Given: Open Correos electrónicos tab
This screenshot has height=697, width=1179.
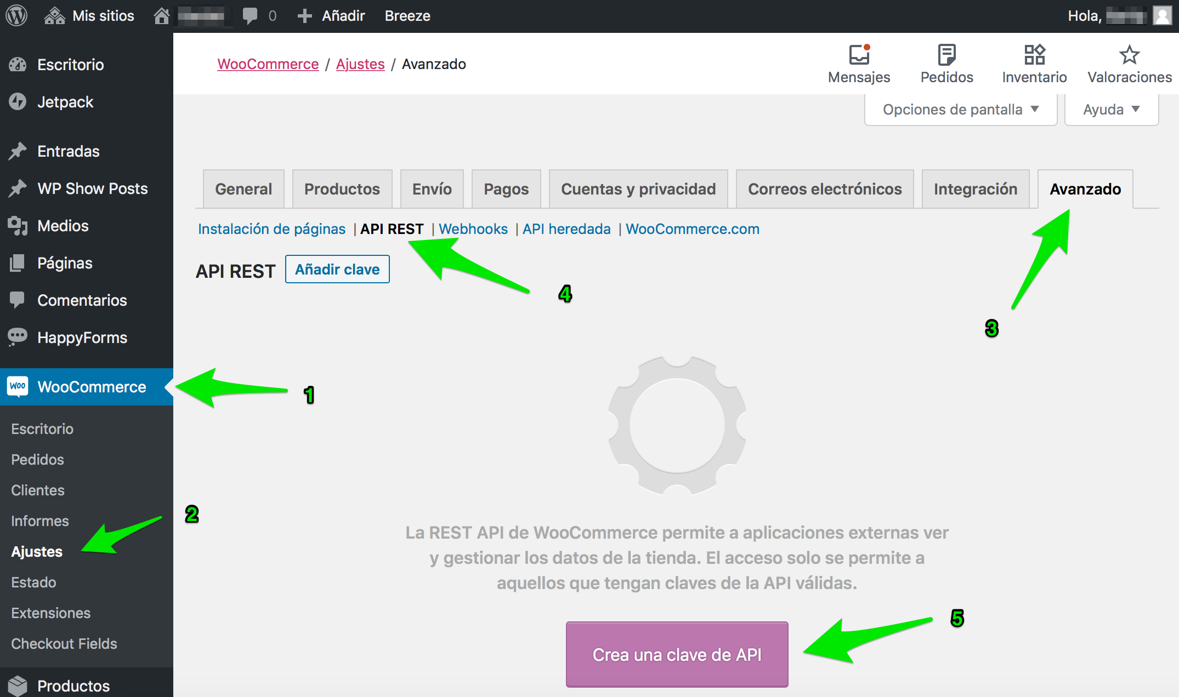Looking at the screenshot, I should tap(825, 189).
